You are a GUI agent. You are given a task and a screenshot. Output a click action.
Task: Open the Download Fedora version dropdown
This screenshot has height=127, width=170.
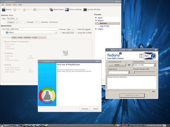click(x=144, y=65)
